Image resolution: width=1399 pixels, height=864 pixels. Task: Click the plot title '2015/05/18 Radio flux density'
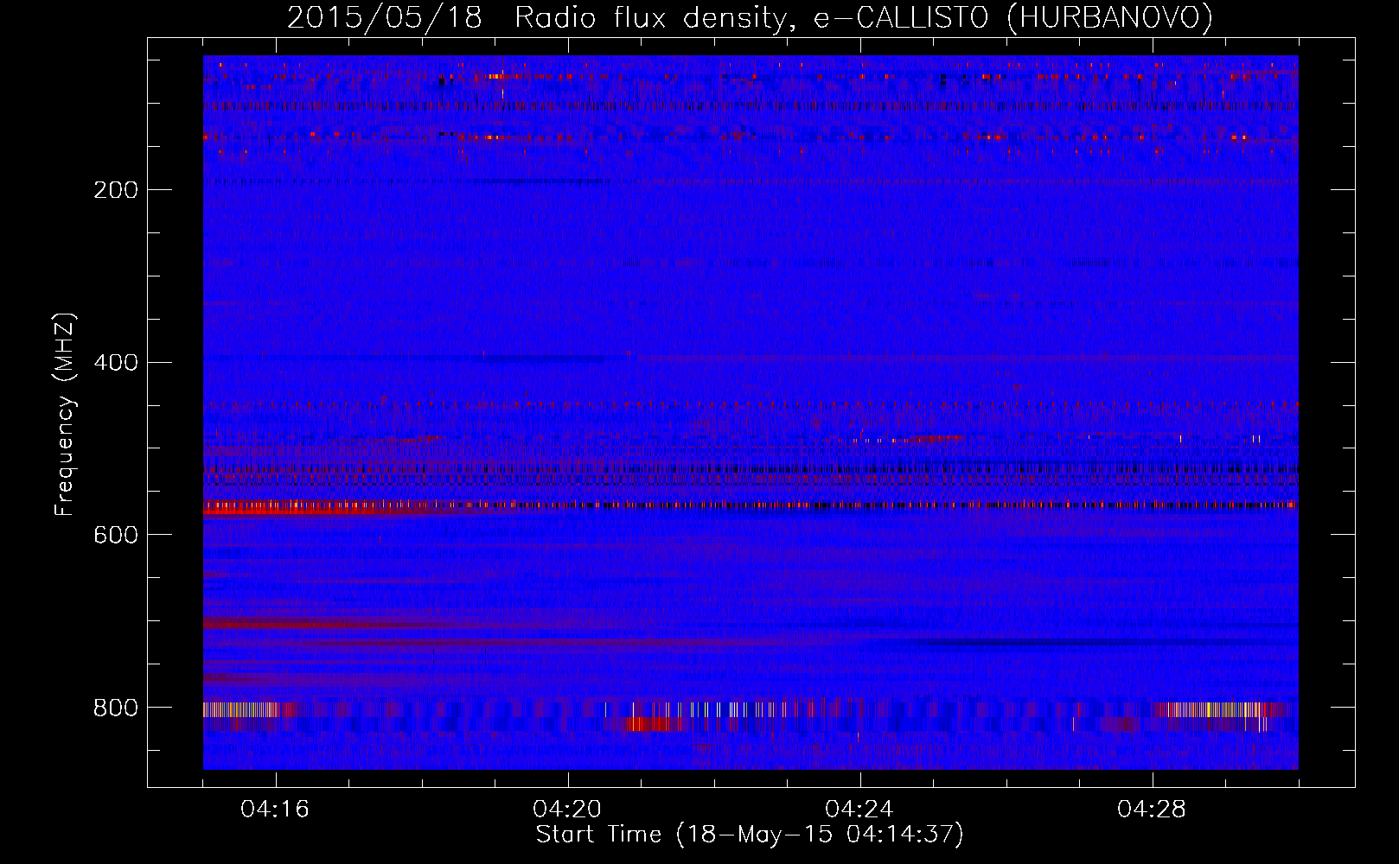coord(751,17)
